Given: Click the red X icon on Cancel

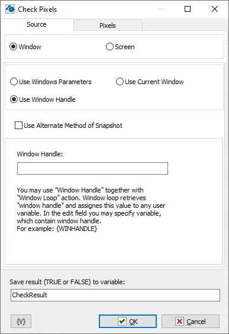Looking at the screenshot, I should [x=179, y=321].
